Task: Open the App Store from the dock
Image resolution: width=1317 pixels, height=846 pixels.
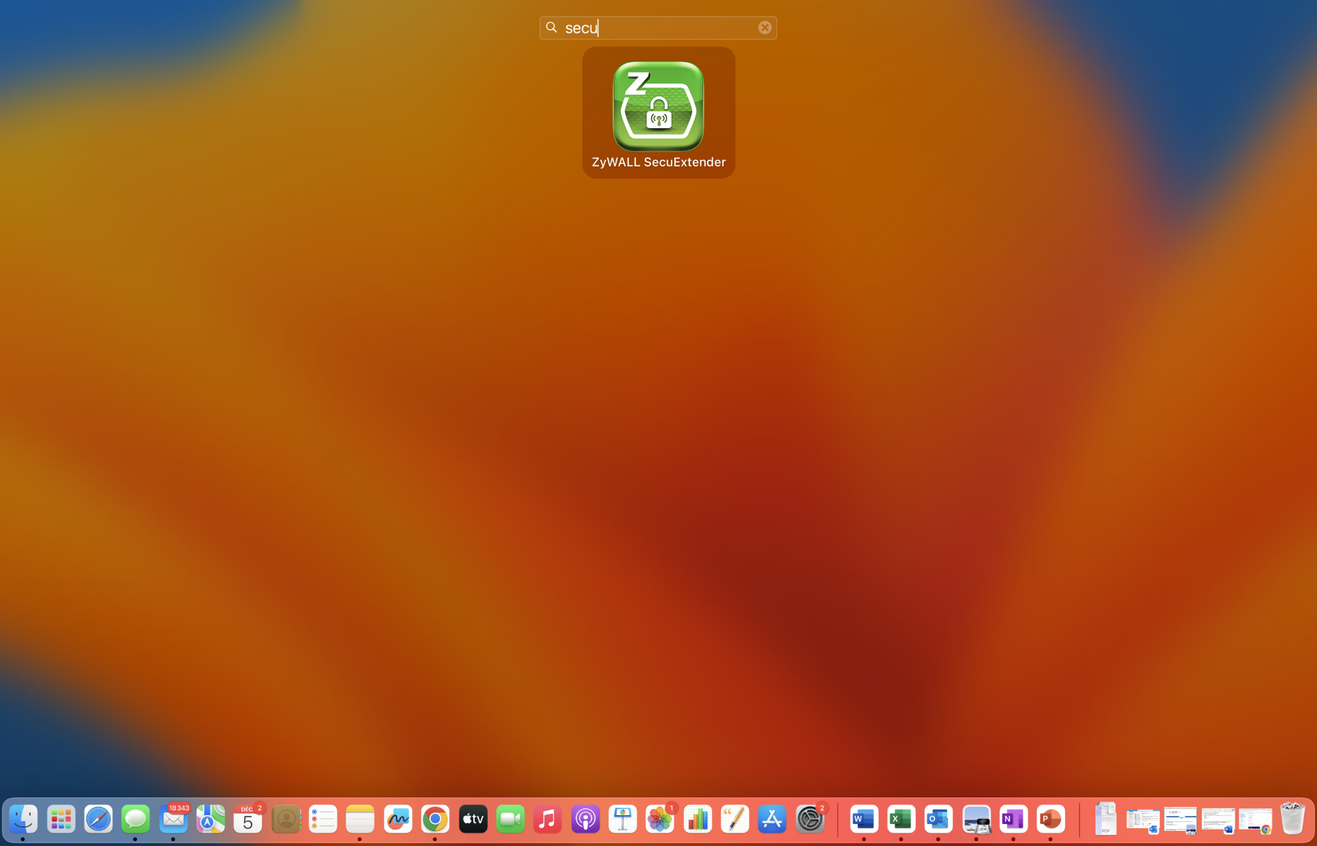Action: tap(772, 819)
